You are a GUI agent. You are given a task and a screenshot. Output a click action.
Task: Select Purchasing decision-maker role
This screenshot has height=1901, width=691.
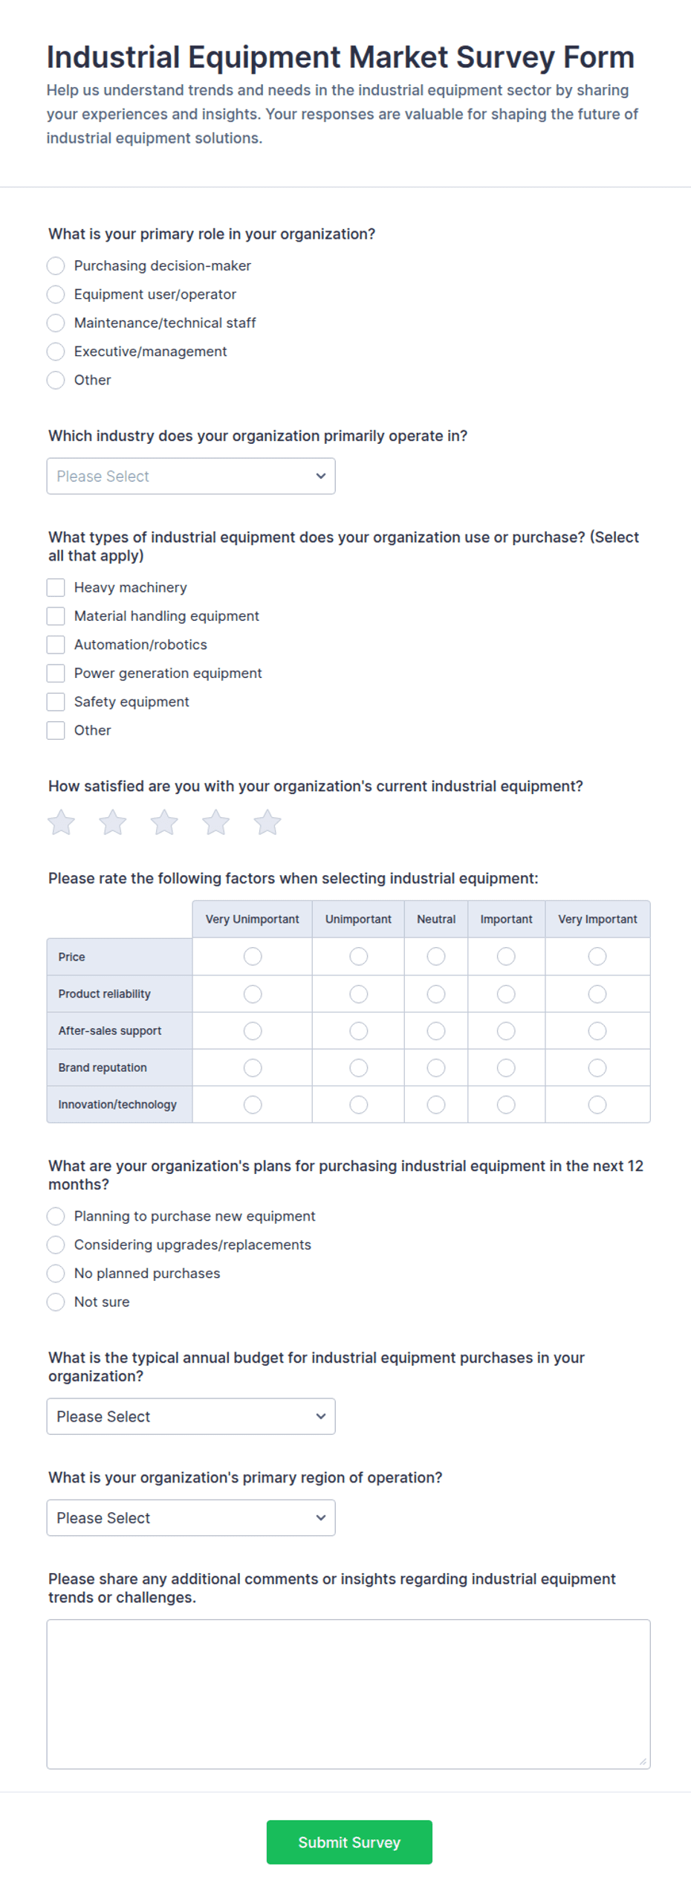click(x=56, y=265)
